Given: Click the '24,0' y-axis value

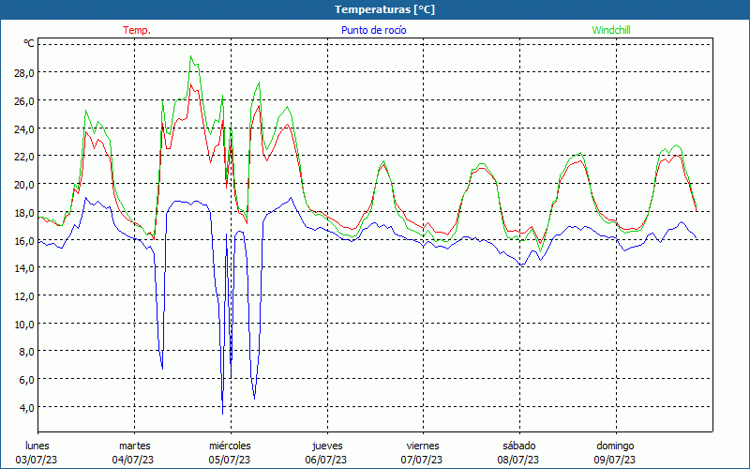Looking at the screenshot, I should pos(24,129).
